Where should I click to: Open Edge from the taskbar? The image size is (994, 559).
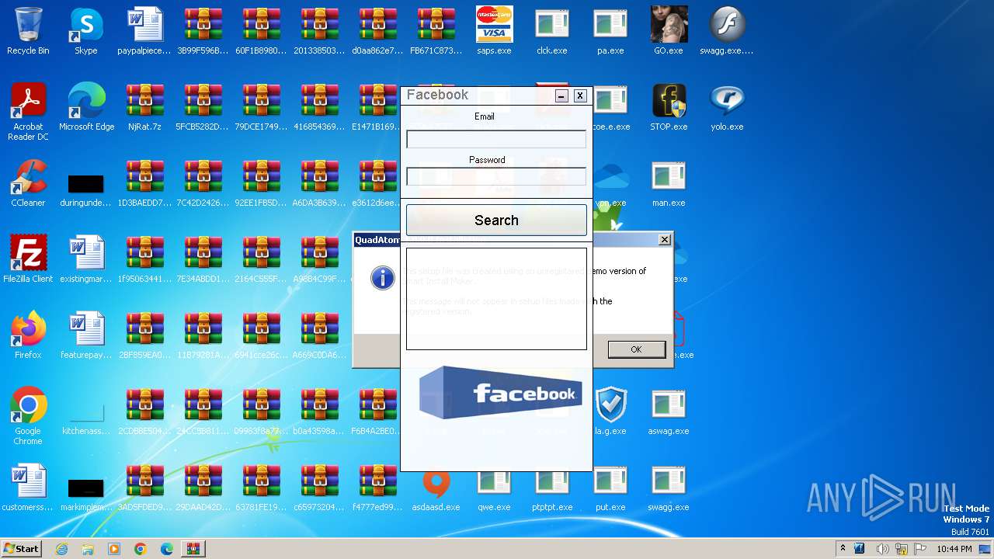pos(166,549)
